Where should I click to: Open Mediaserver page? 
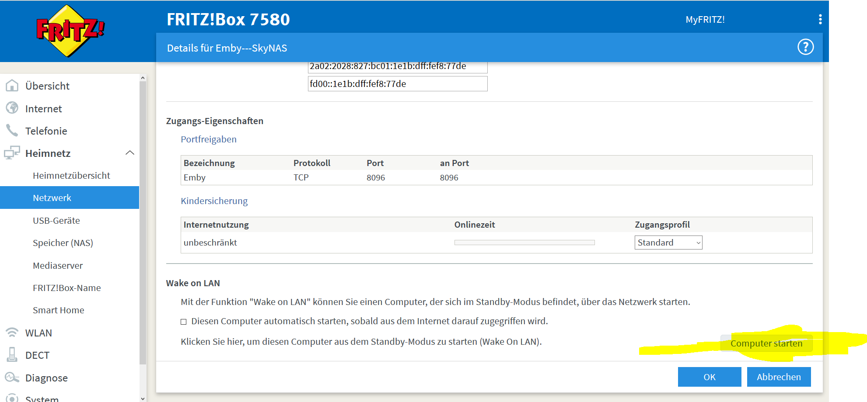pyautogui.click(x=58, y=266)
